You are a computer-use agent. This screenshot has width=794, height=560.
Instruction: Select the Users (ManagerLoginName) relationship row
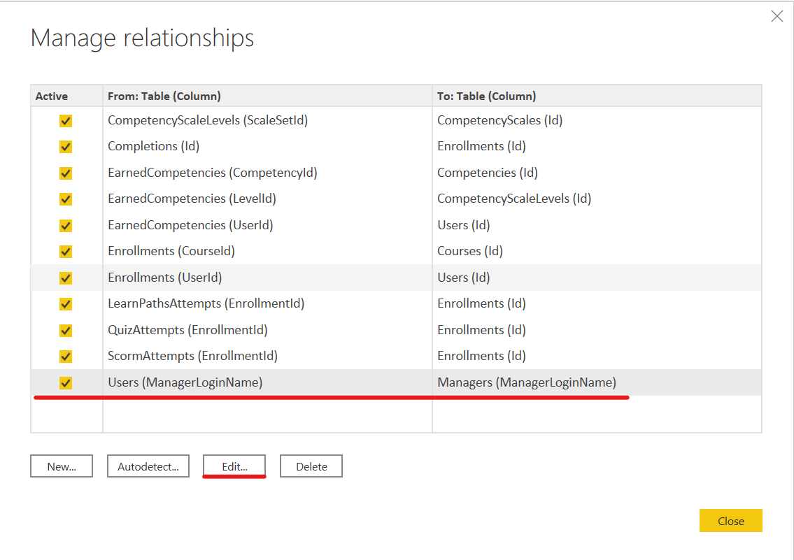[x=185, y=382]
